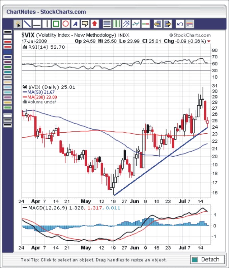Choose the green vertical lines tool
Image resolution: width=229 pixels, height=268 pixels.
pyautogui.click(x=117, y=24)
